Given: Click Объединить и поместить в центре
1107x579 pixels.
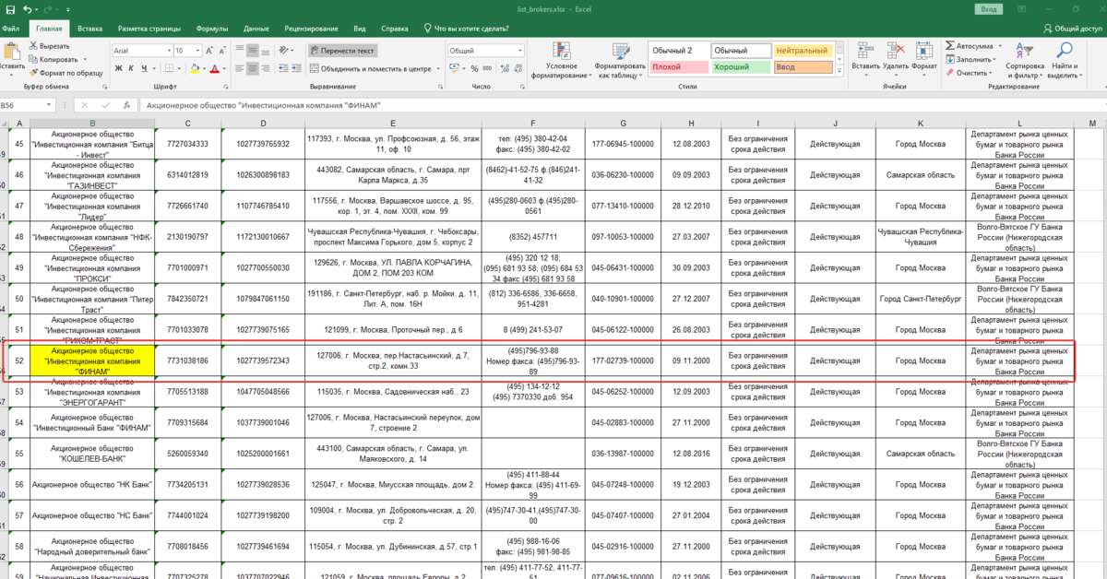Looking at the screenshot, I should coord(370,68).
